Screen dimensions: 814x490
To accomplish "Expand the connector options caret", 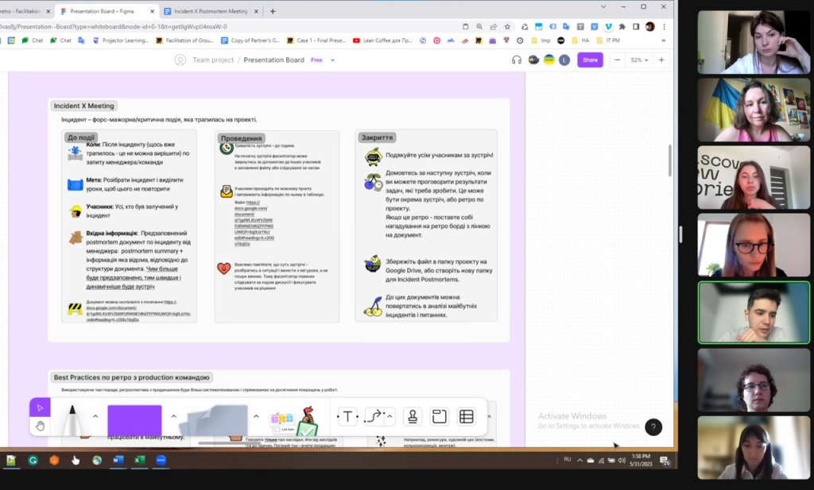I will 390,416.
